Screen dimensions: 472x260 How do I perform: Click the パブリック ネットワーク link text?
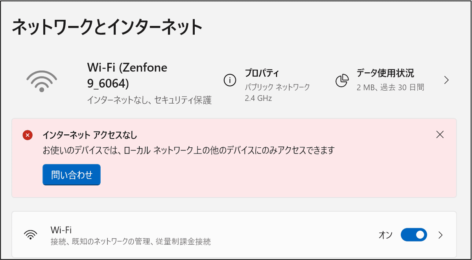[274, 86]
